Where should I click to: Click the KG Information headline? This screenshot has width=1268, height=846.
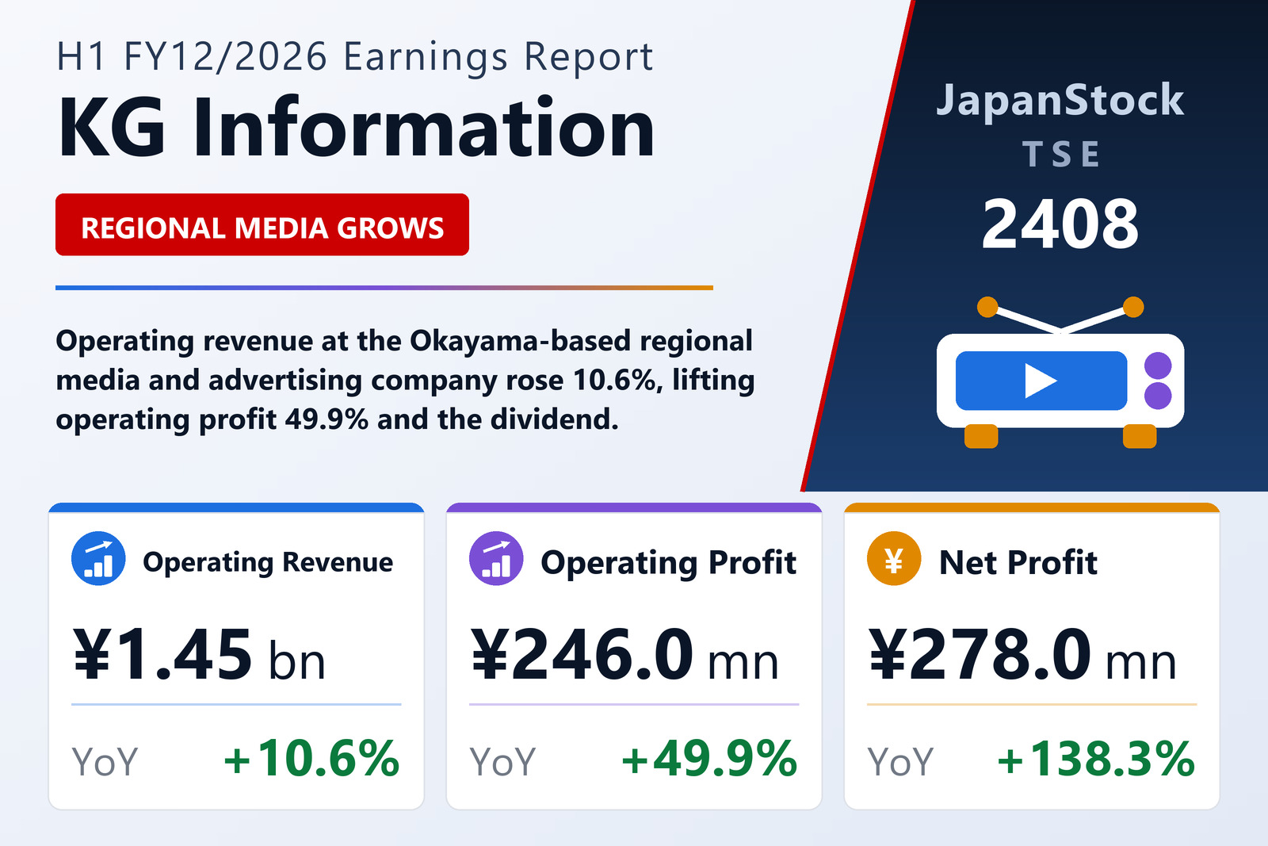pos(357,128)
